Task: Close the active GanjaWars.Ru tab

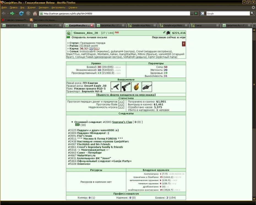Action: (x=92, y=25)
